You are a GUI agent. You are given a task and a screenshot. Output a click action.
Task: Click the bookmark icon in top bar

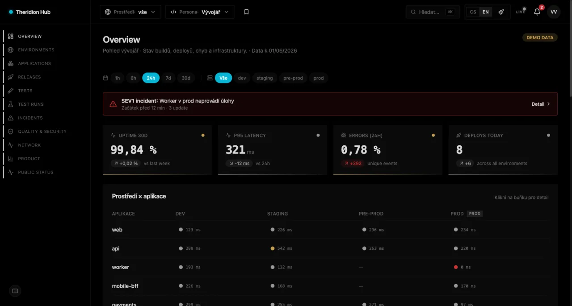coord(246,12)
